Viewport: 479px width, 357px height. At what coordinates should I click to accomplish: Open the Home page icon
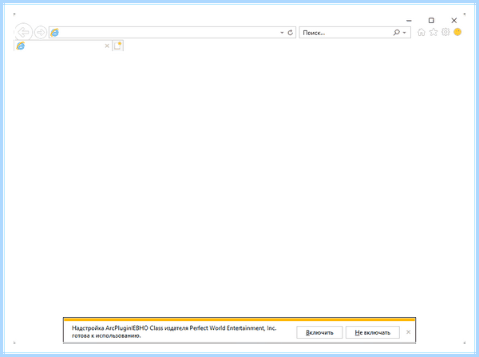coord(422,32)
